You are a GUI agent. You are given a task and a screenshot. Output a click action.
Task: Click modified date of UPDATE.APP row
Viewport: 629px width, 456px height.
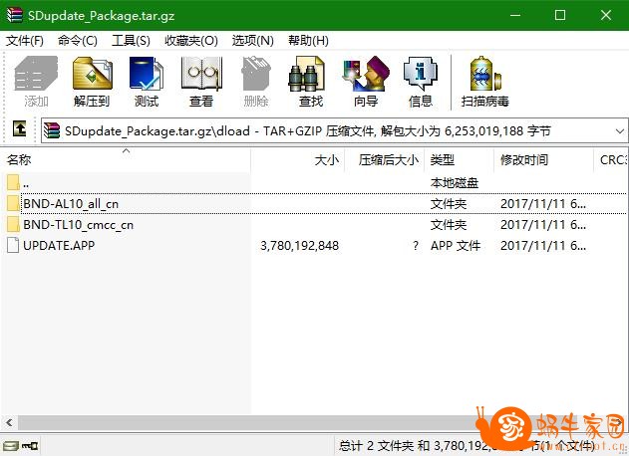543,246
